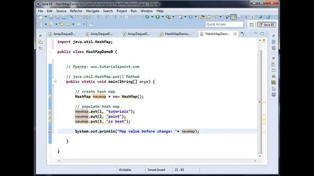Click the Open Task folder icon
Screen dimensions: 314x176
209,17
